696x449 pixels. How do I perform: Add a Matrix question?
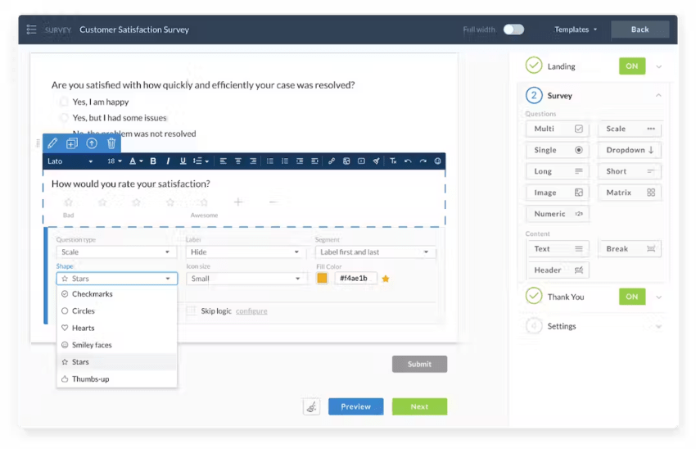[x=630, y=193]
